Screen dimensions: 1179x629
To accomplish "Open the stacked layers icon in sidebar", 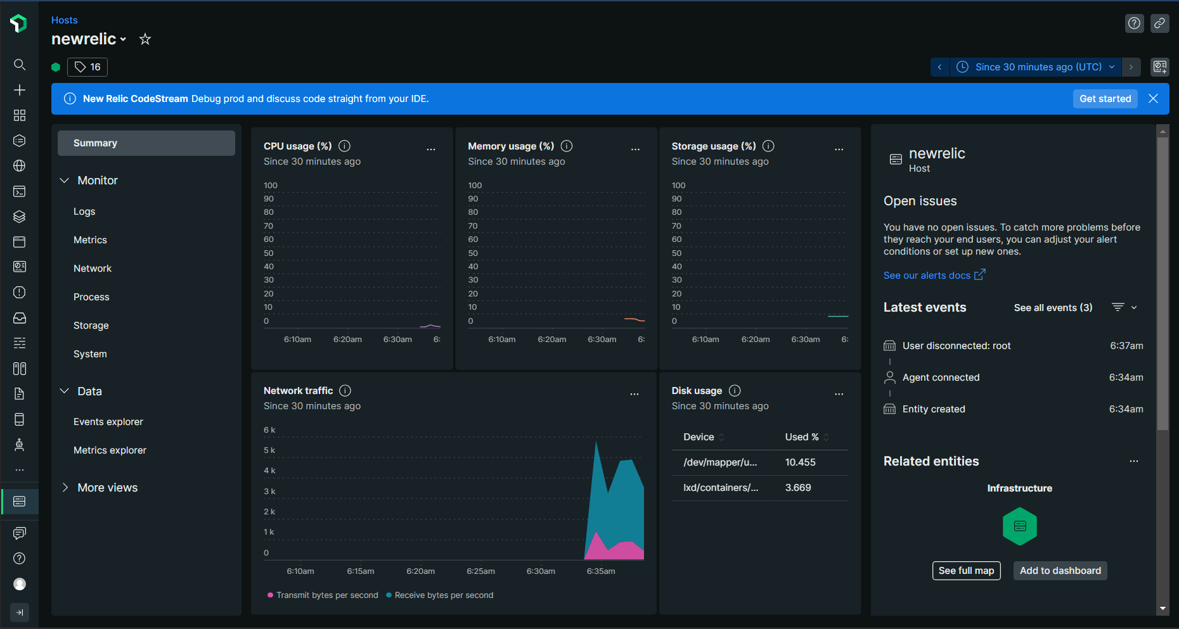I will click(x=20, y=217).
